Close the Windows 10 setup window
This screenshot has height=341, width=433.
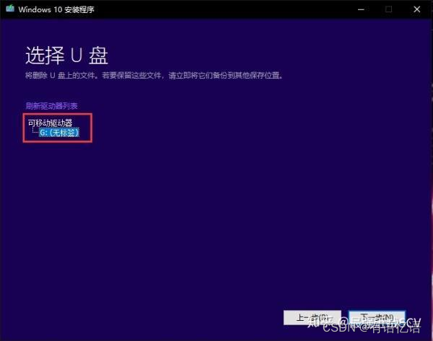click(417, 9)
